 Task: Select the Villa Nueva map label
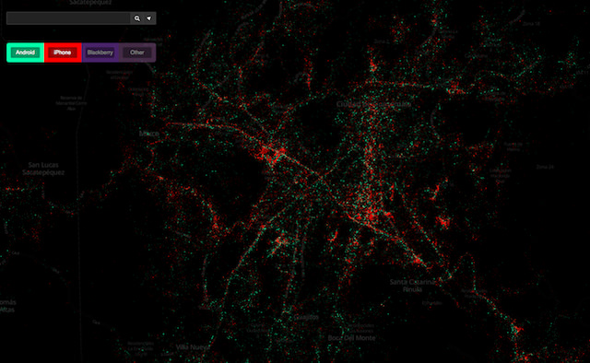193,347
